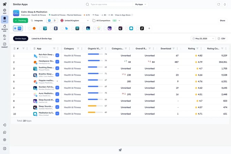
Task: Click the settings gear in sidebar
Action: 4,140
